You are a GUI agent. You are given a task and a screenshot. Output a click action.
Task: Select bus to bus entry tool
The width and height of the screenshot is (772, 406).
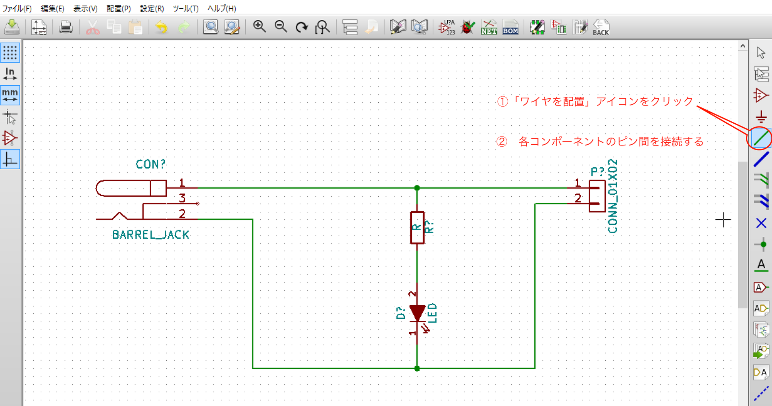pos(761,202)
